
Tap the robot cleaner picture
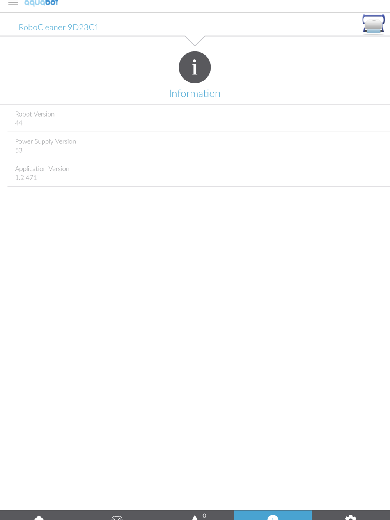click(x=373, y=24)
